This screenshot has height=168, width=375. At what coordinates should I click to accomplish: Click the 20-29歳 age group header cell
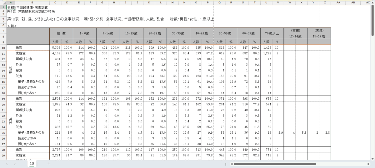(x=155, y=33)
